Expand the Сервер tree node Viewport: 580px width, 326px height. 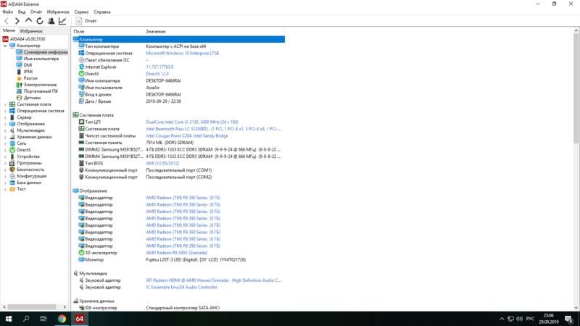pos(5,117)
